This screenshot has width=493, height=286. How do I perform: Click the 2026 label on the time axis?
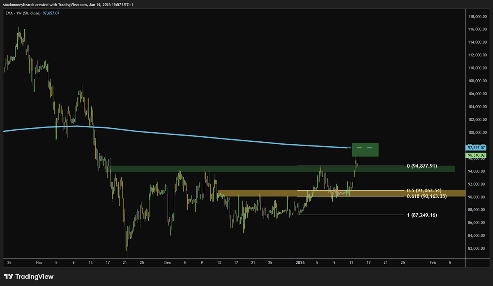click(x=300, y=262)
